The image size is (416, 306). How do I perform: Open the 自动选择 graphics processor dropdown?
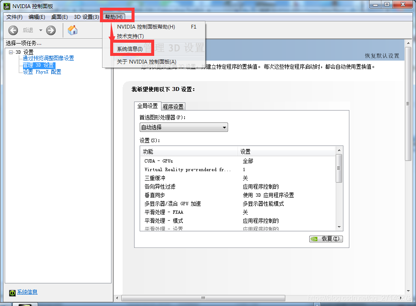pyautogui.click(x=184, y=127)
